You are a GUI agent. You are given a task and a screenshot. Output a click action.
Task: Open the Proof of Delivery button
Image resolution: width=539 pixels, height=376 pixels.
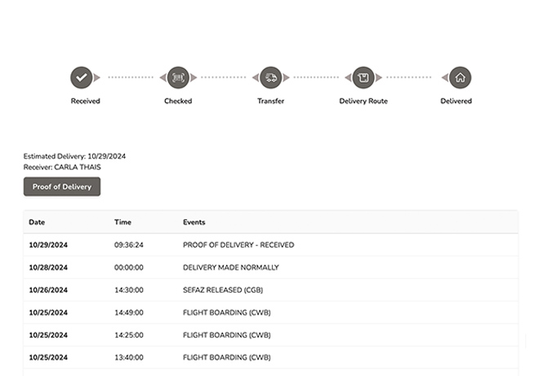tap(62, 187)
